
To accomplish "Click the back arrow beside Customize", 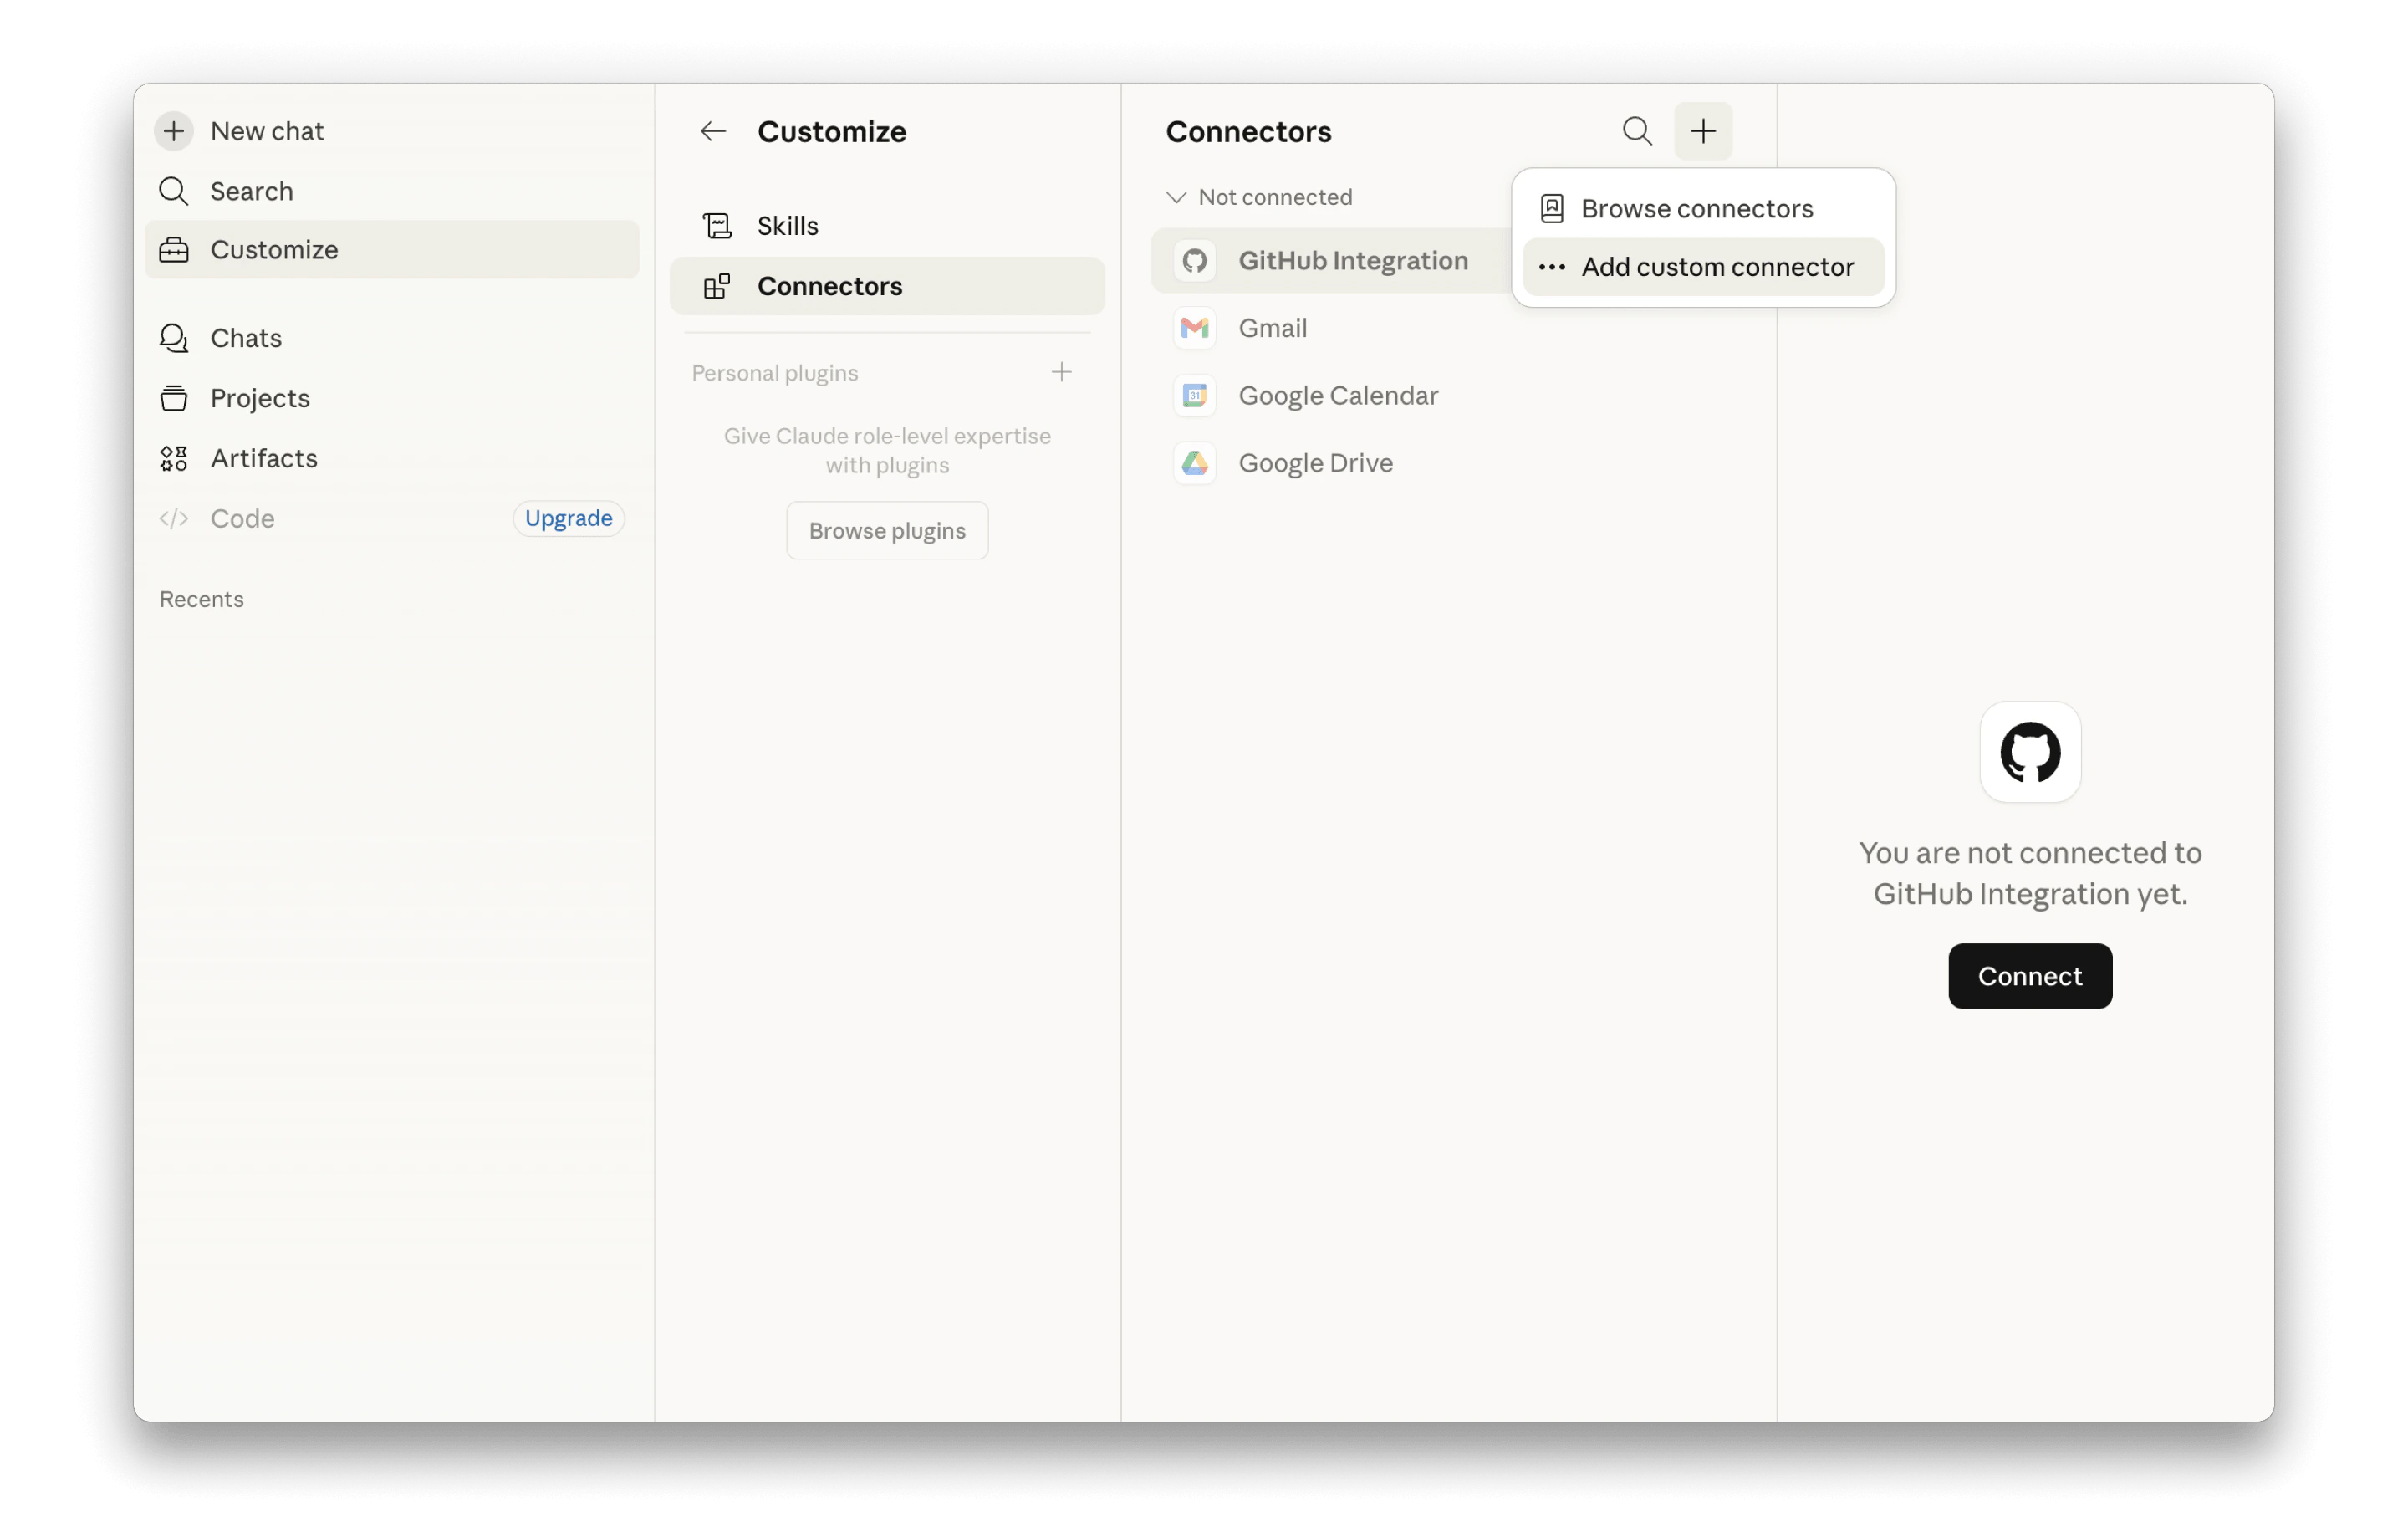I will 713,131.
